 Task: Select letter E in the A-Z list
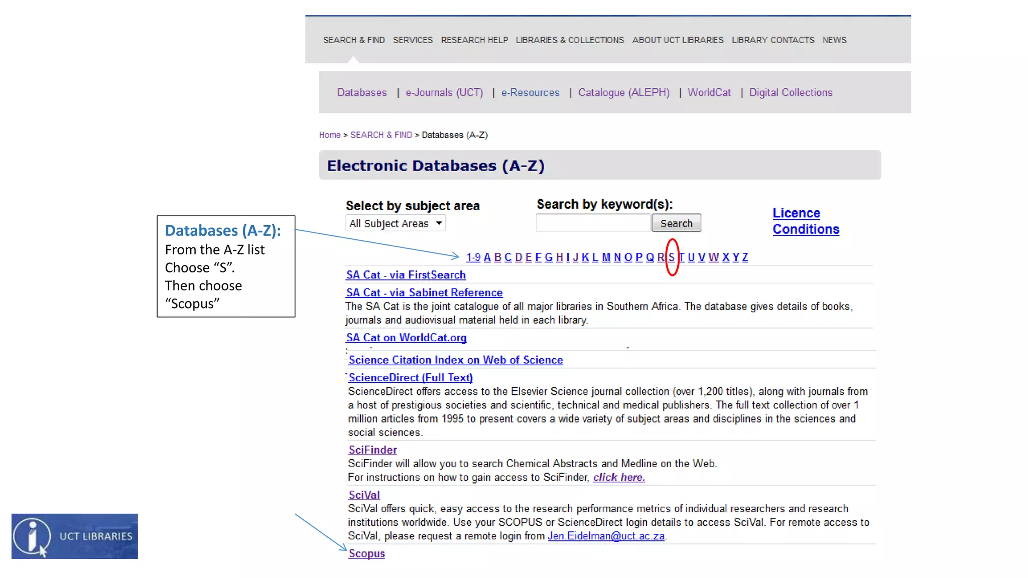click(x=529, y=257)
